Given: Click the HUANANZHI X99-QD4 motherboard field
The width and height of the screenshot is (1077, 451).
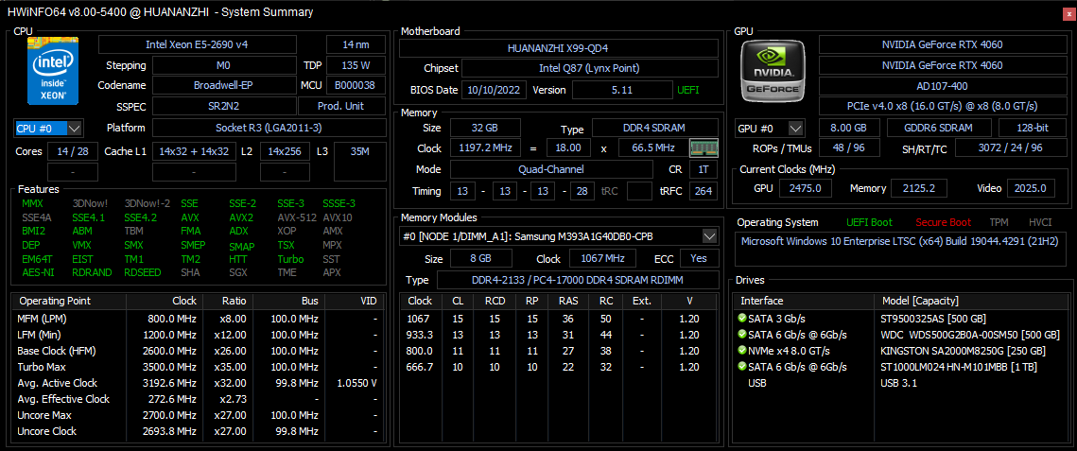Looking at the screenshot, I should pos(559,47).
